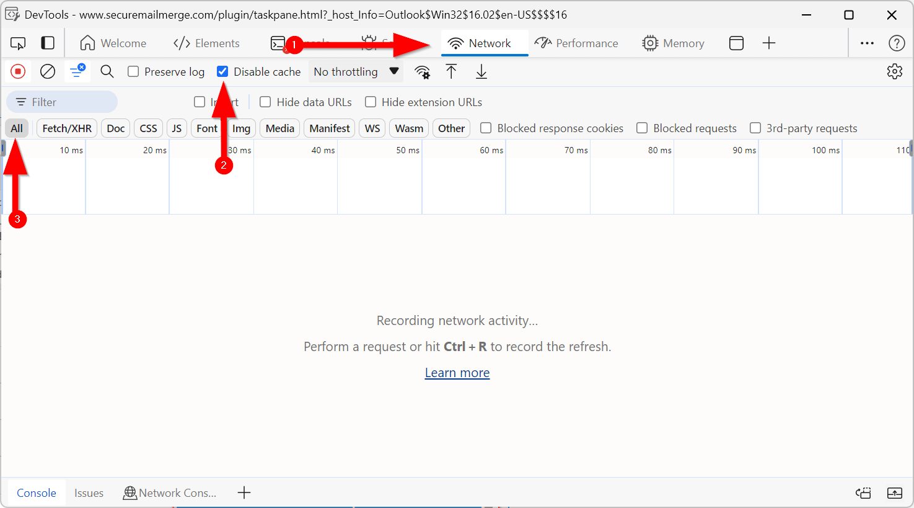Open the network search magnifier
Viewport: 914px width, 508px height.
[x=107, y=72]
